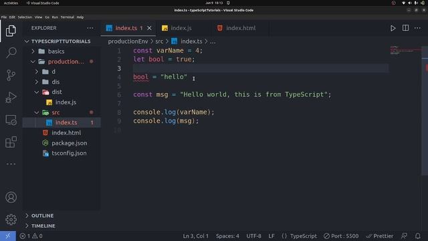Change LF end of line sequence

(x=272, y=236)
